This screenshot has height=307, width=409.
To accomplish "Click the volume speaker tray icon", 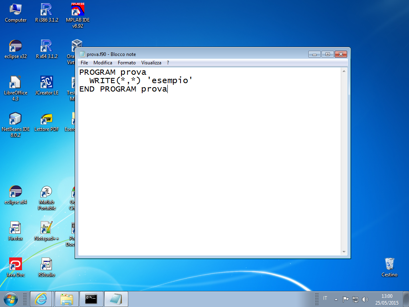I will tap(365, 299).
